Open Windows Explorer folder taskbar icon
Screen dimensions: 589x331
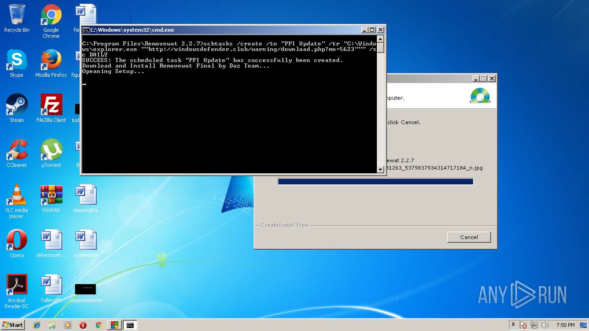tap(52, 325)
